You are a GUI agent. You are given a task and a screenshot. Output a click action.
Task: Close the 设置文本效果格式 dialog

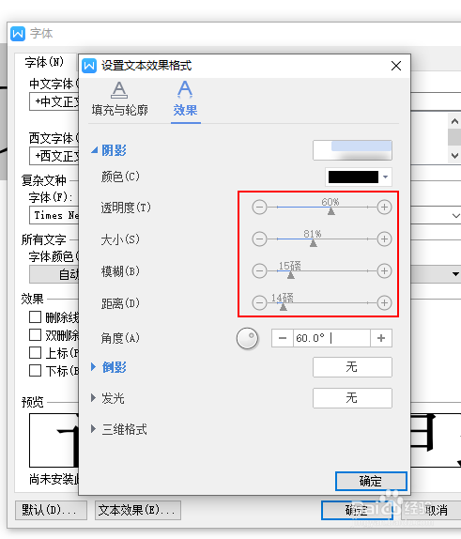point(396,66)
